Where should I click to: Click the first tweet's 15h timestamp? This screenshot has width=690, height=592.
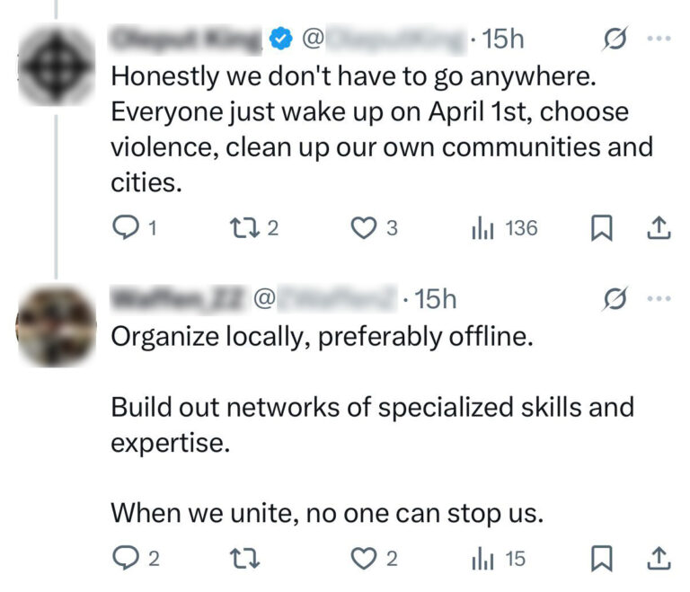(503, 40)
